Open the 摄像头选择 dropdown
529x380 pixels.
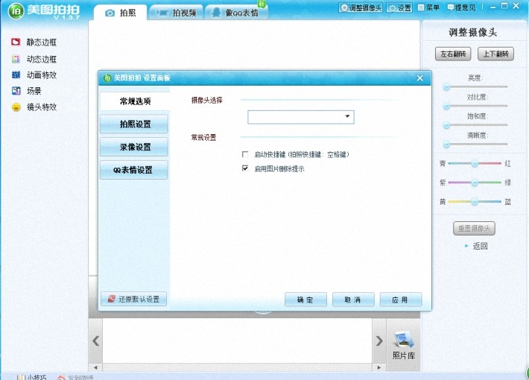[301, 117]
